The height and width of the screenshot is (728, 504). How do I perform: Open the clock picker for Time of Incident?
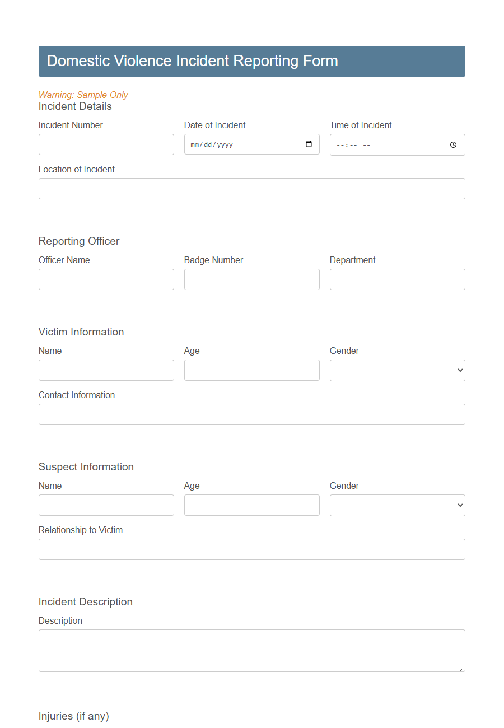click(453, 144)
